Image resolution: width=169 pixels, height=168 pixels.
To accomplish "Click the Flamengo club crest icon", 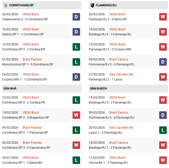I will pyautogui.click(x=92, y=5).
